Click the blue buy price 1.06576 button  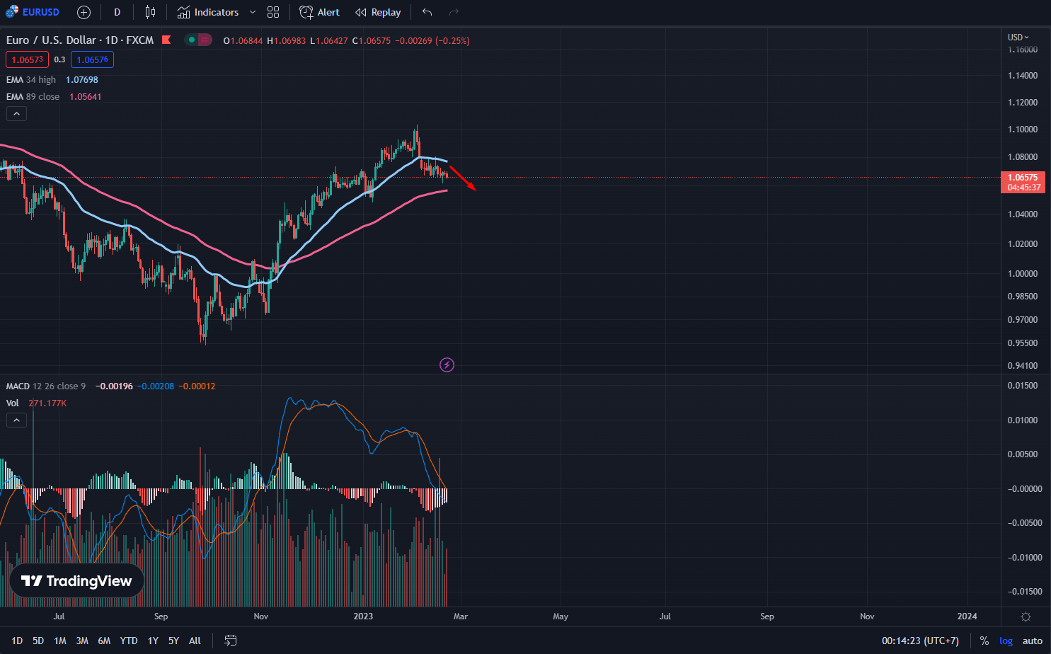(x=92, y=59)
